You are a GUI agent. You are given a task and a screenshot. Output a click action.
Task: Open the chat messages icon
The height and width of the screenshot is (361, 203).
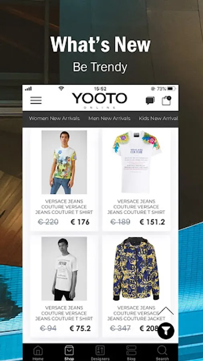pyautogui.click(x=150, y=101)
